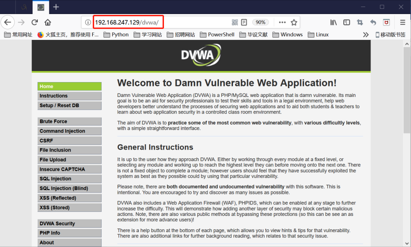Open the Linux bookmarks folder

point(318,35)
